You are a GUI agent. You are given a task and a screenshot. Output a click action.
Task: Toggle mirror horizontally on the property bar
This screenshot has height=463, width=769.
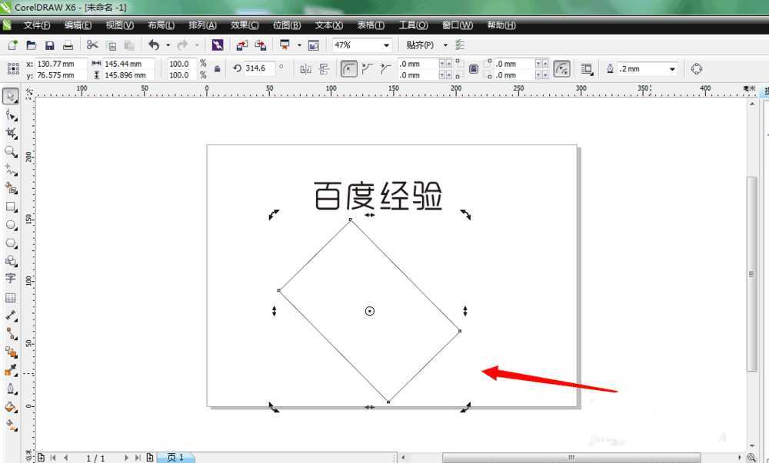tap(306, 68)
